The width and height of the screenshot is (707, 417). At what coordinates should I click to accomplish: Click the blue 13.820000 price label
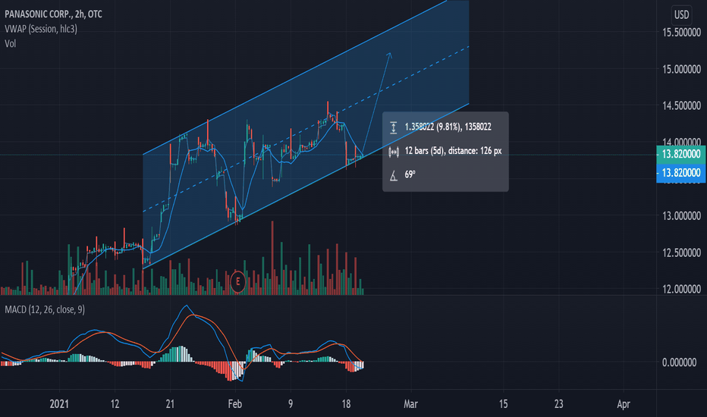pyautogui.click(x=681, y=173)
